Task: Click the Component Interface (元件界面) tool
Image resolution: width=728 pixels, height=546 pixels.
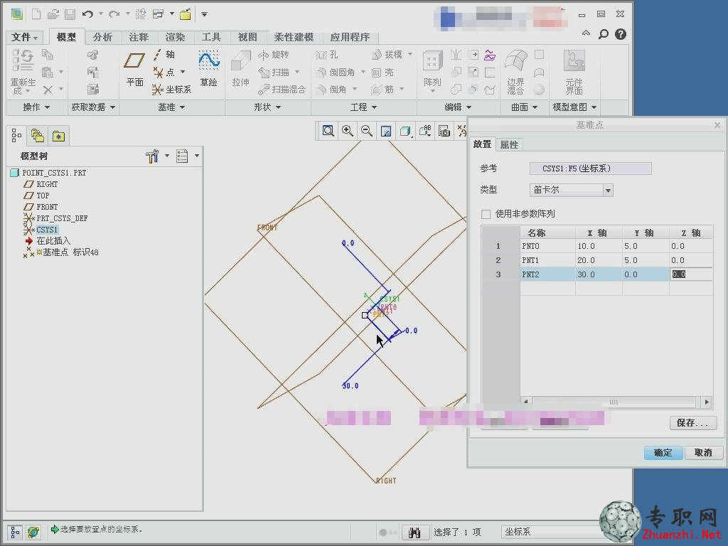Action: (574, 72)
